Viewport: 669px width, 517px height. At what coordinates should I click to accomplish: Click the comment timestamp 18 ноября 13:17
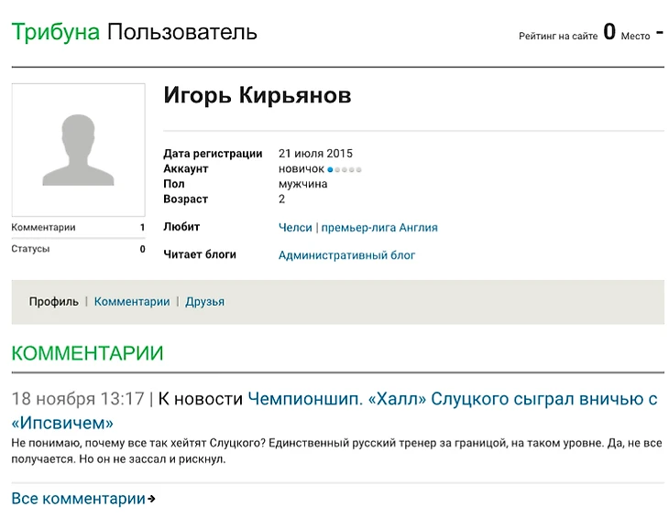click(78, 399)
